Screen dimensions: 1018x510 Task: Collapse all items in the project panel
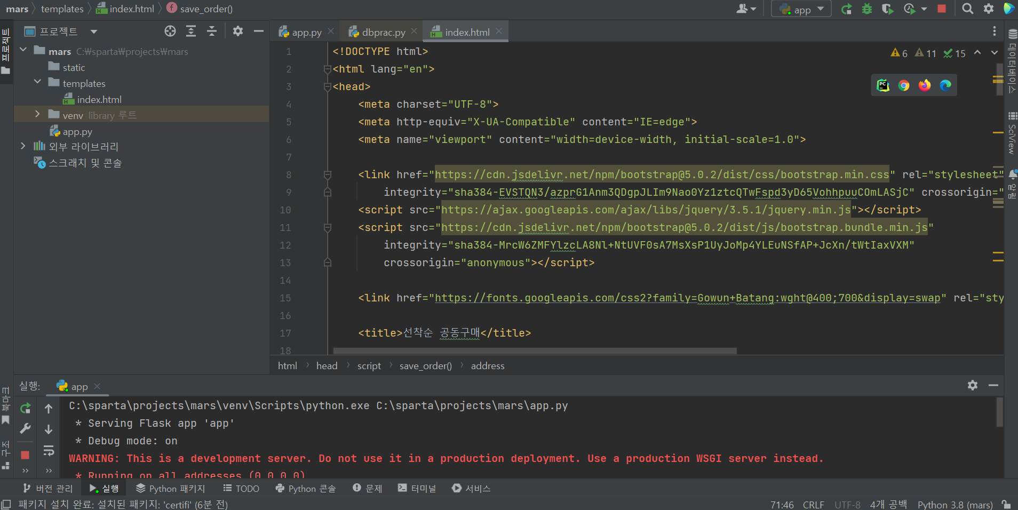(x=212, y=31)
